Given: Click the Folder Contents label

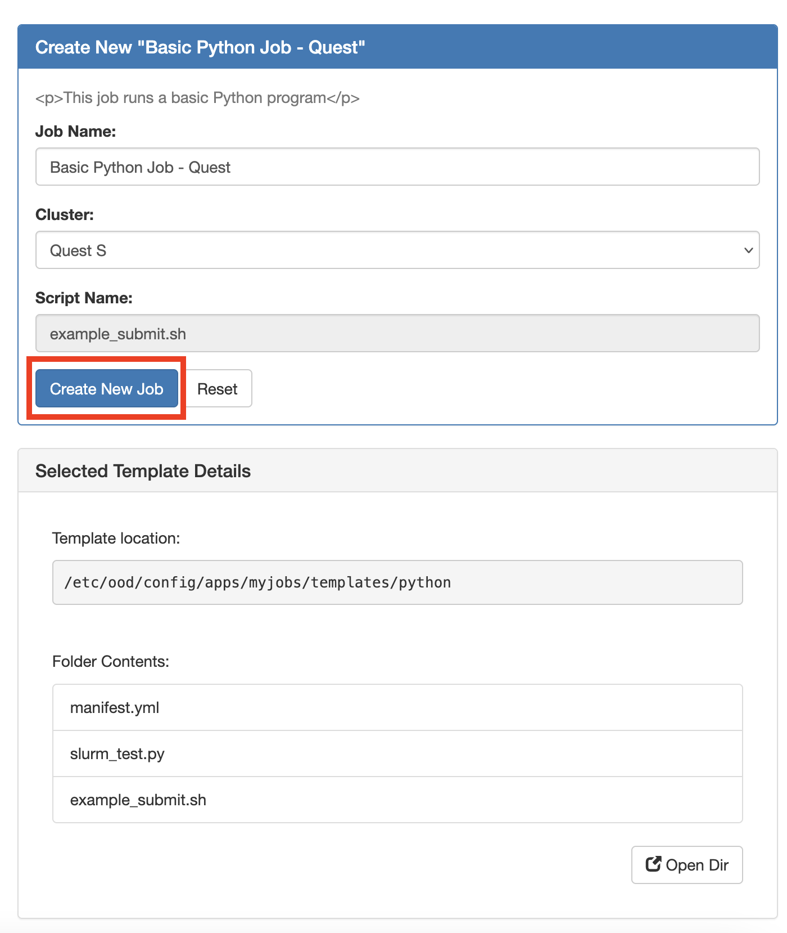Looking at the screenshot, I should click(111, 661).
